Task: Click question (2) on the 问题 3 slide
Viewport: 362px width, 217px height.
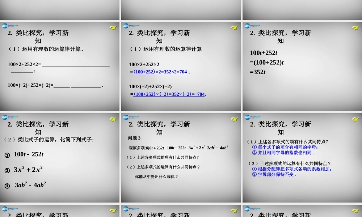Action: (x=163, y=167)
